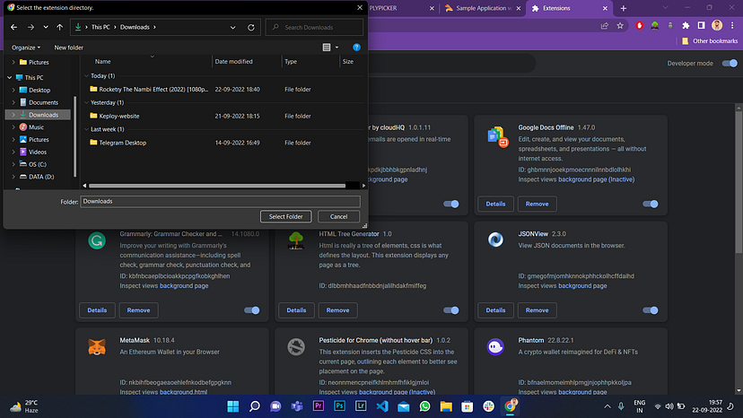Open taskbar Search
743x418 pixels.
click(255, 406)
